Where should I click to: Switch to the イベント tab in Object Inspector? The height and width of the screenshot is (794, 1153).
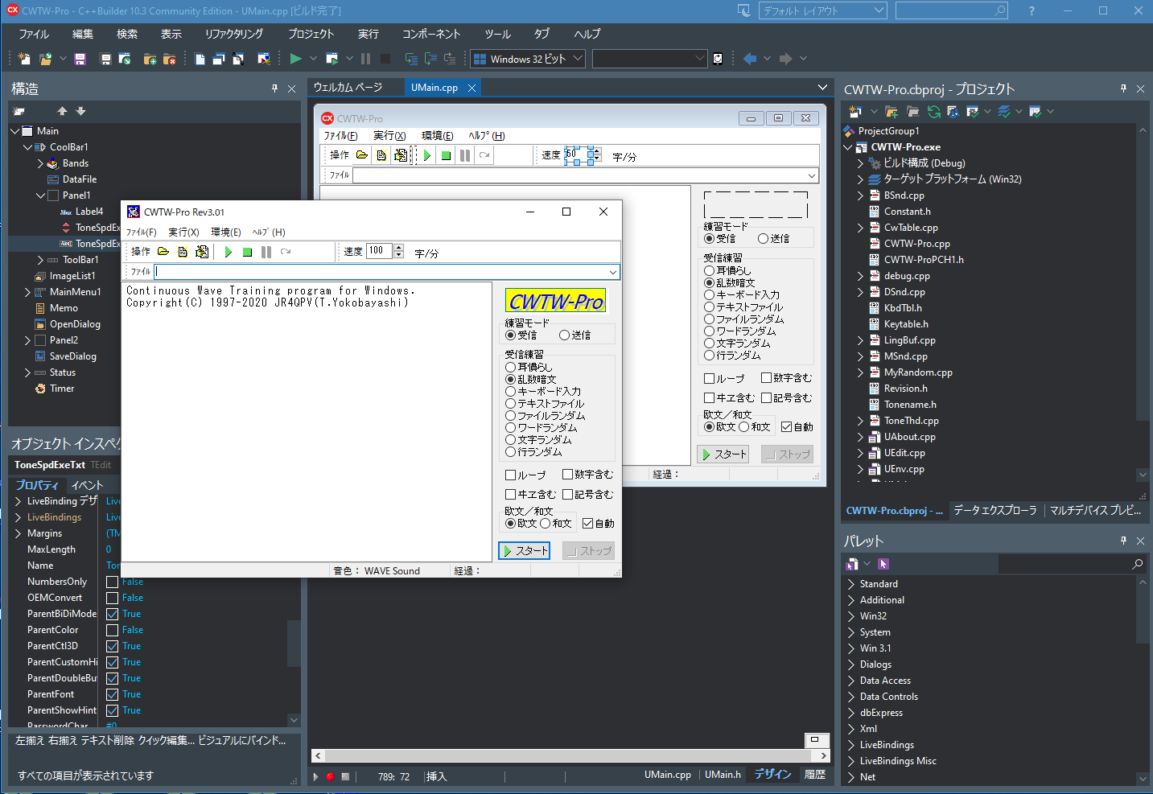click(87, 485)
